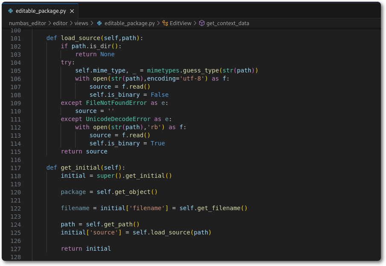
Task: Select the EditView breadcrumb item
Action: (180, 23)
